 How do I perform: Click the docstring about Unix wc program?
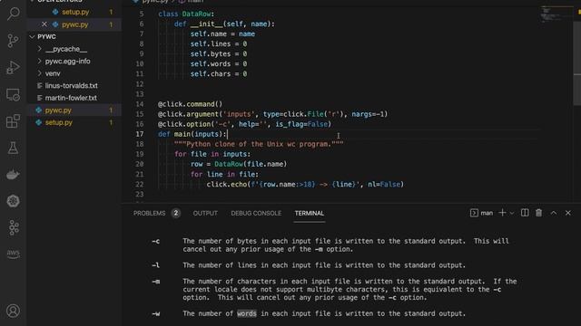pos(259,144)
